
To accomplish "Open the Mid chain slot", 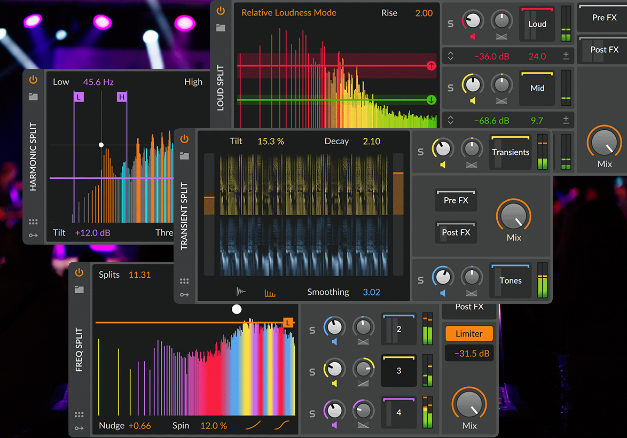I will [537, 88].
